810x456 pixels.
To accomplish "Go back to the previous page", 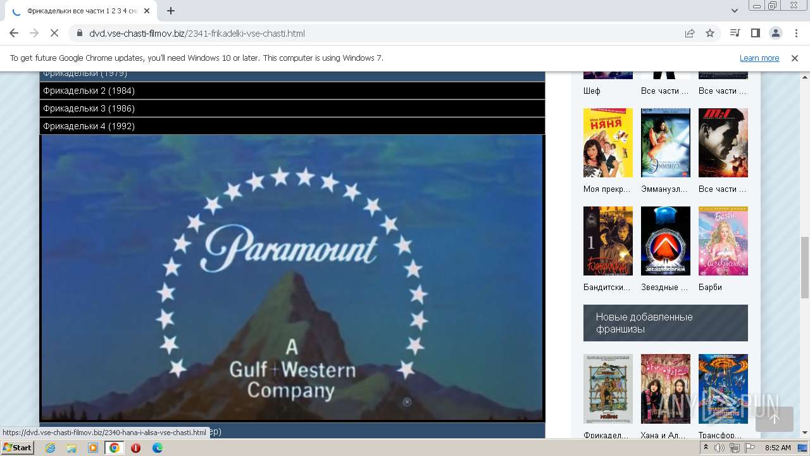I will point(14,33).
